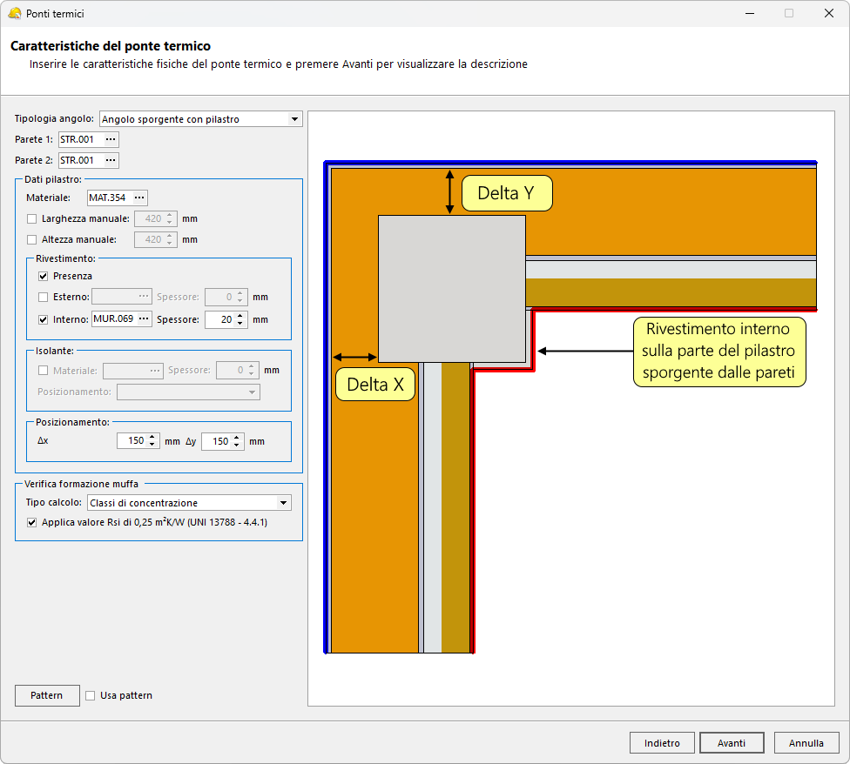This screenshot has height=764, width=850.
Task: Increase the Interno Spessore value with up arrow
Action: tap(241, 315)
